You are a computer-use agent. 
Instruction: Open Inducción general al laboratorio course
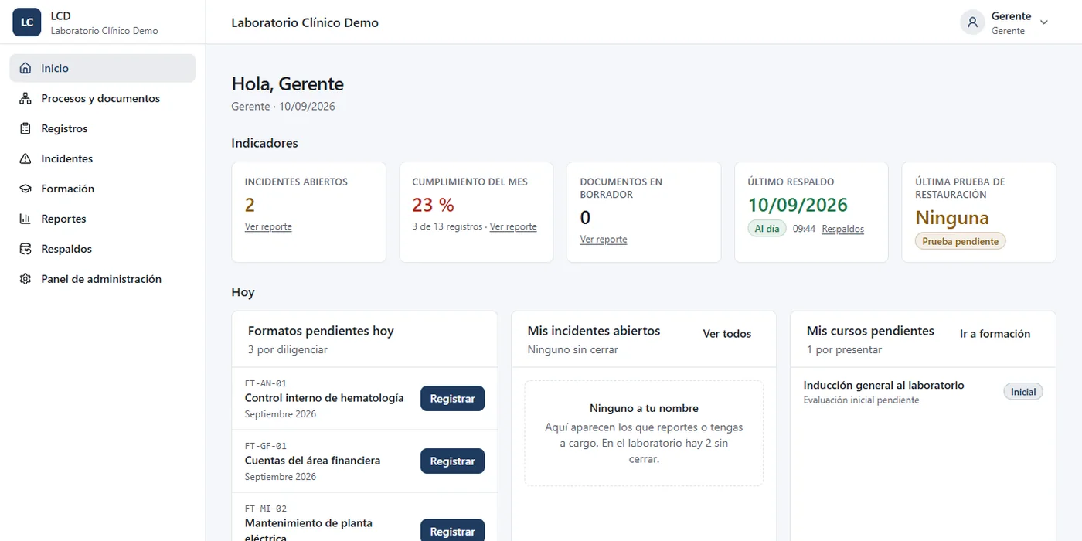(884, 385)
